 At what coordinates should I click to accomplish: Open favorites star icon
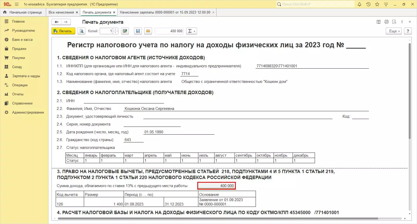pyautogui.click(x=377, y=4)
